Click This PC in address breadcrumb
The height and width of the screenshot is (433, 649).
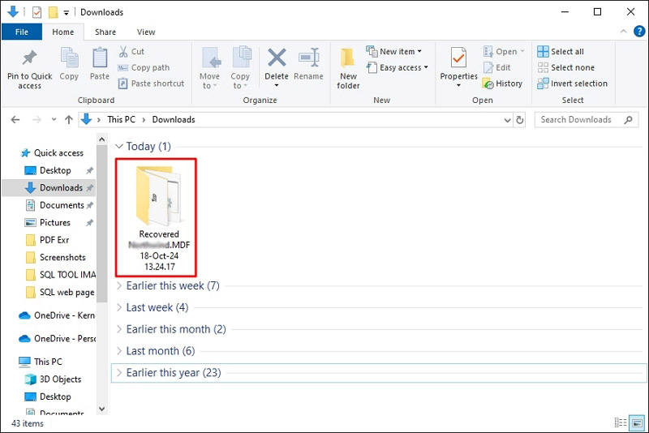pos(121,119)
